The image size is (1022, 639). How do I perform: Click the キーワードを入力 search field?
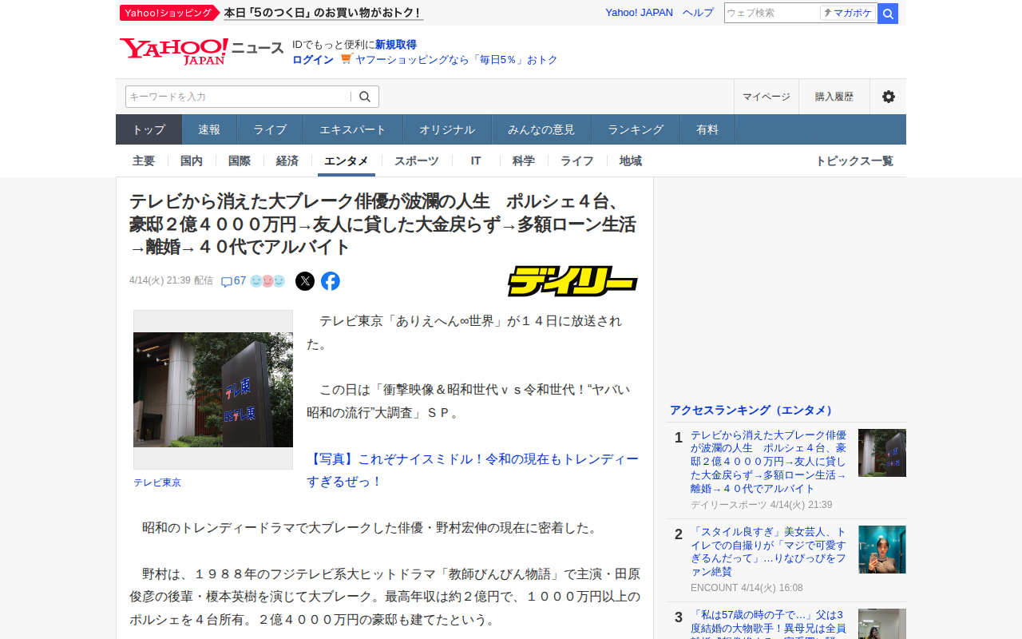[238, 97]
